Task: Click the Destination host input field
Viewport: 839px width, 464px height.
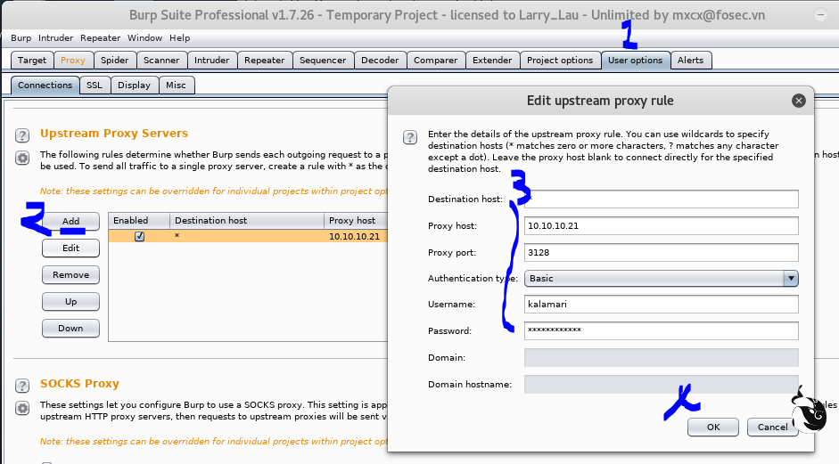Action: tap(661, 199)
